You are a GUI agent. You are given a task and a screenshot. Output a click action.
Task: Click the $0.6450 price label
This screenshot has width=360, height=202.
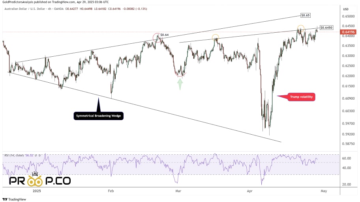326,28
